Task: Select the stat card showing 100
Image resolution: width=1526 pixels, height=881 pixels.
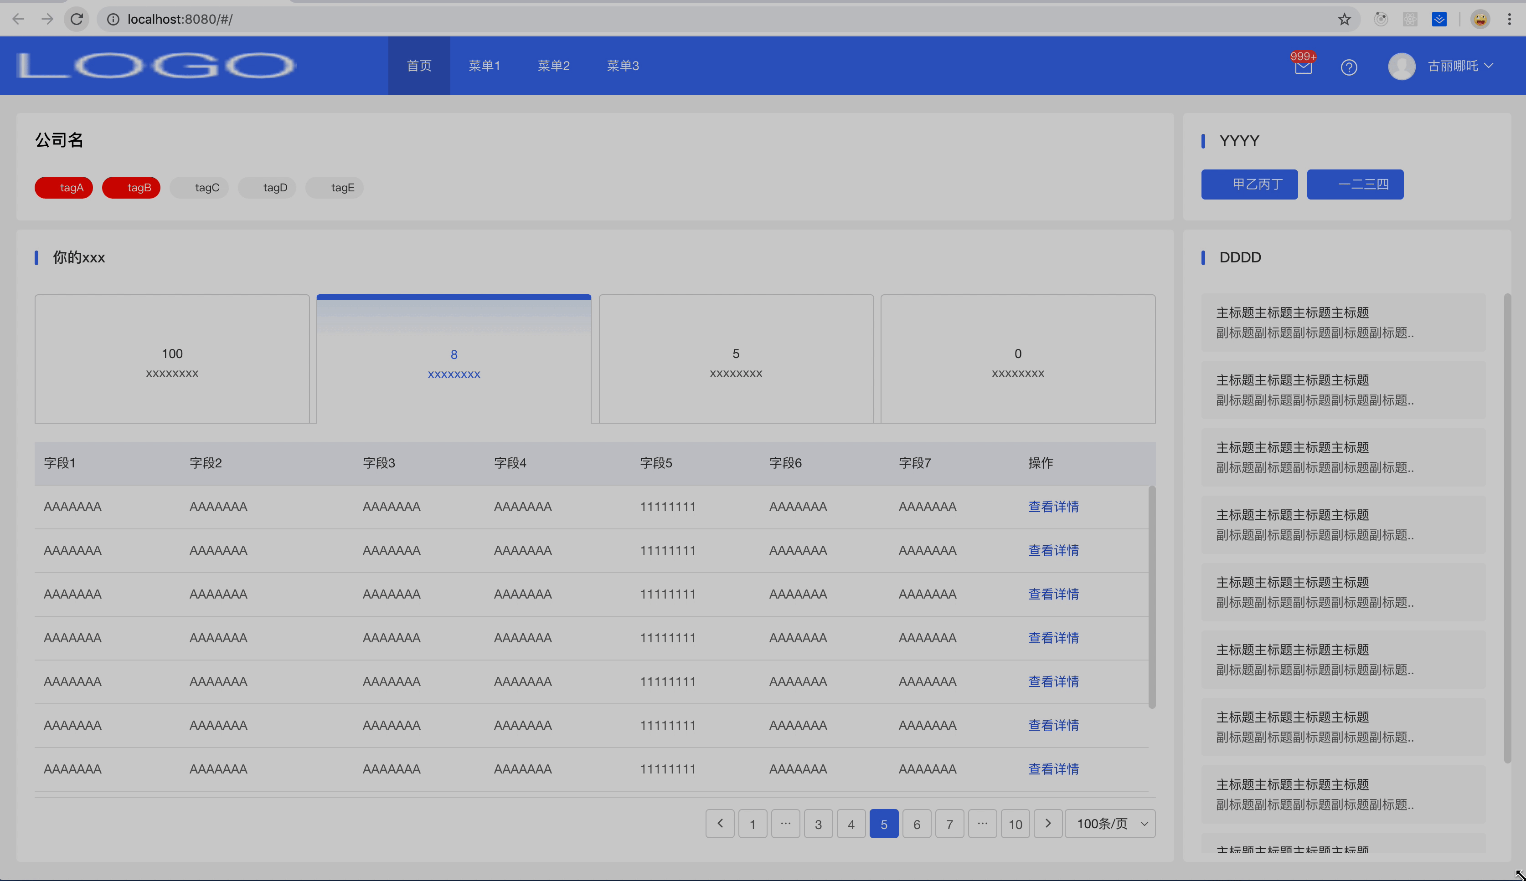Action: pyautogui.click(x=172, y=359)
